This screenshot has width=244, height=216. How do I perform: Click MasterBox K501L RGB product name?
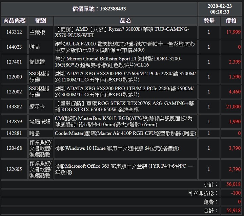(124, 121)
